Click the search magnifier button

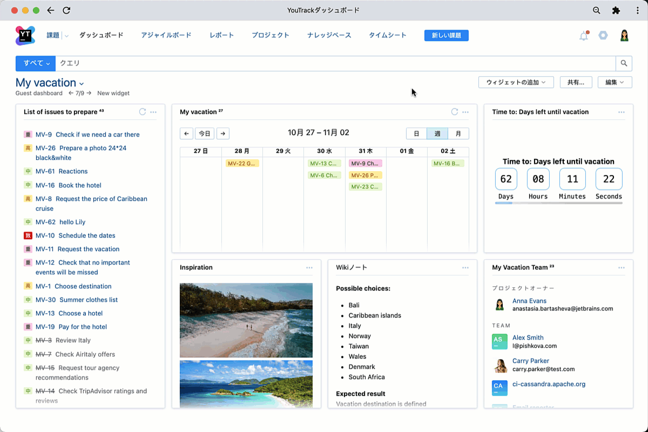tap(624, 63)
